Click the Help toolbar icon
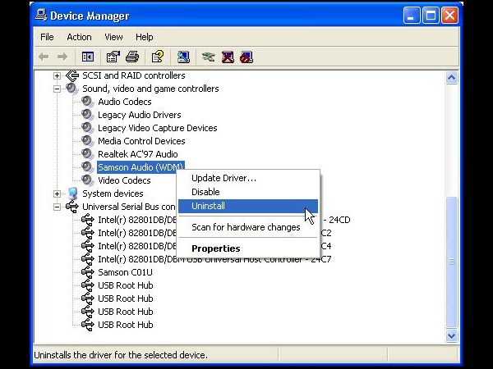Screen dimensions: 493x369 pos(158,57)
